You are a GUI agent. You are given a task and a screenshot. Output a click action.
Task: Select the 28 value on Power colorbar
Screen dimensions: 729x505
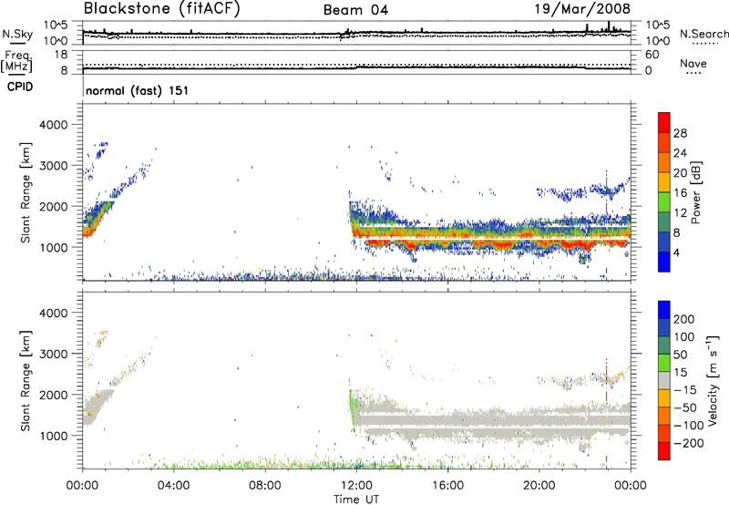point(680,133)
